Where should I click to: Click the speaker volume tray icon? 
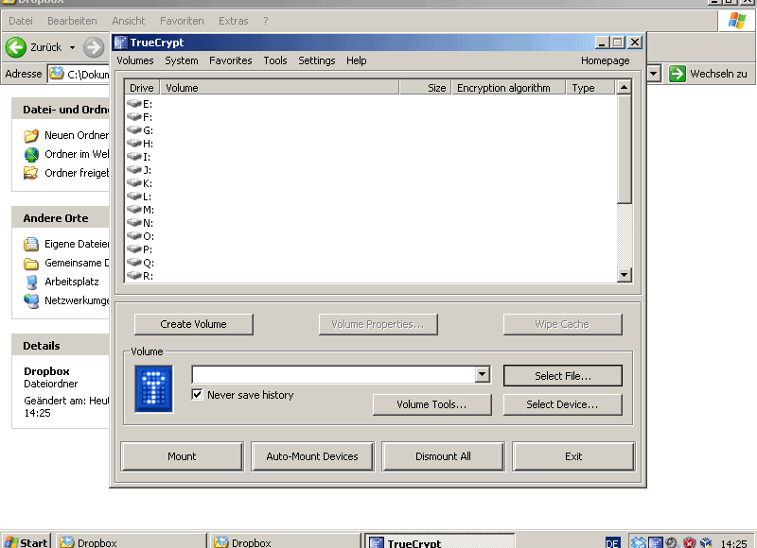pos(672,542)
